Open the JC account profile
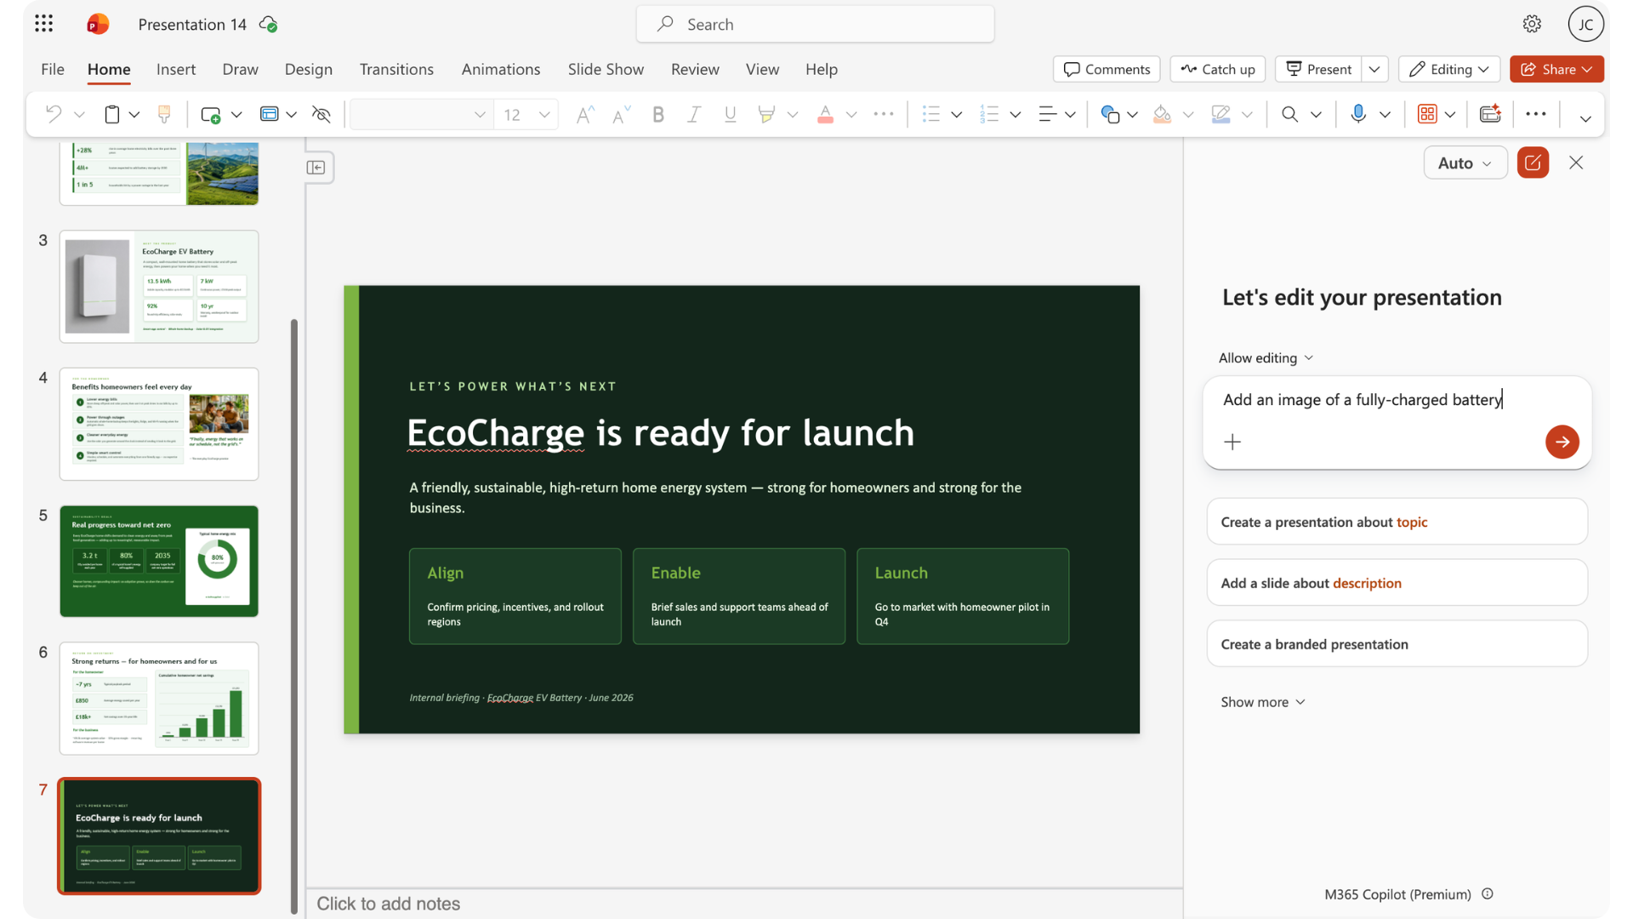This screenshot has width=1633, height=919. [1585, 24]
